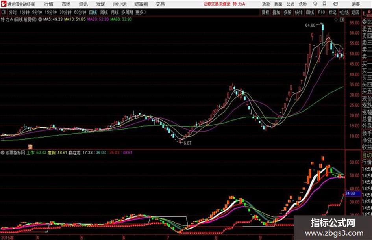Image resolution: width=372 pixels, height=240 pixels.
Task: Select the 30分钟 period
Action: [x=65, y=12]
